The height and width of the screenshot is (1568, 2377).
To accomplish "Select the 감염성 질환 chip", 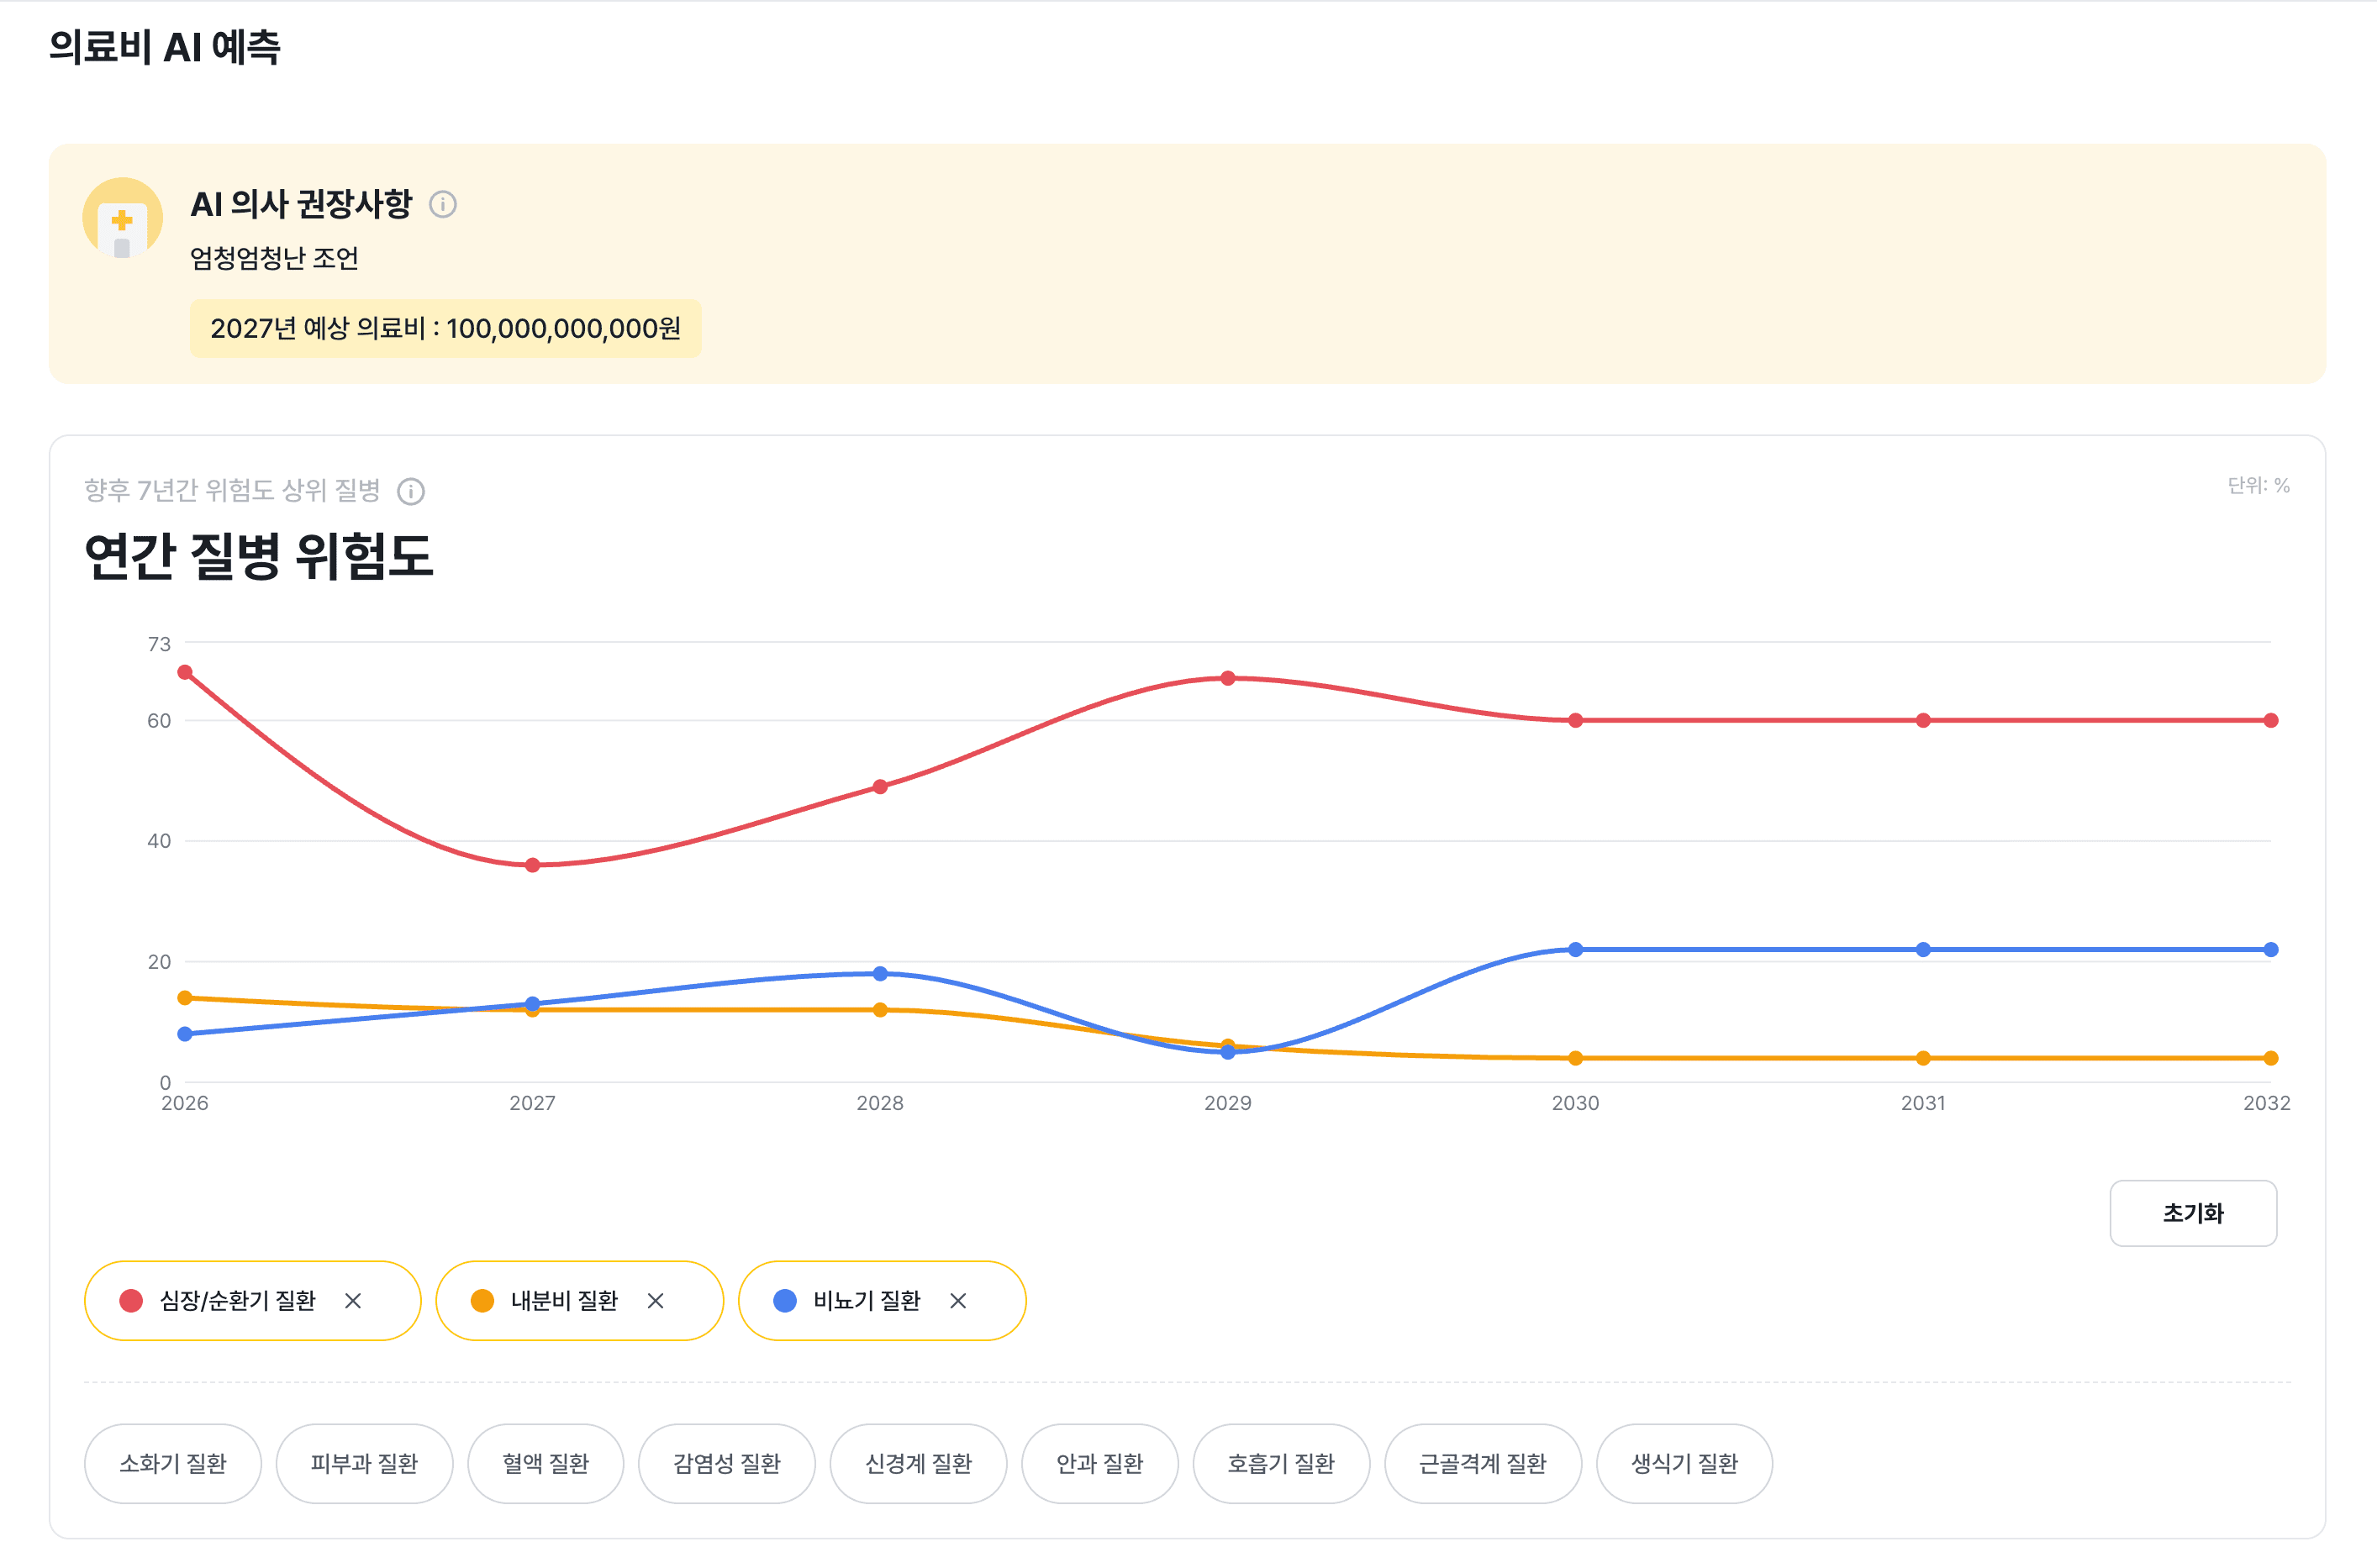I will pos(726,1463).
